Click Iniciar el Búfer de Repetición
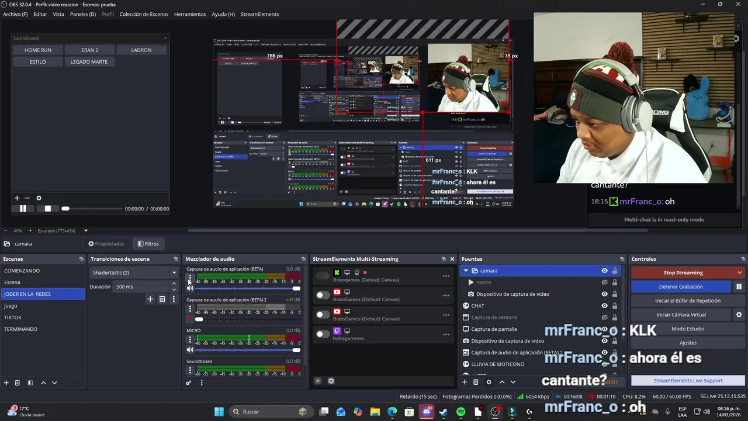The height and width of the screenshot is (421, 748). pos(688,301)
